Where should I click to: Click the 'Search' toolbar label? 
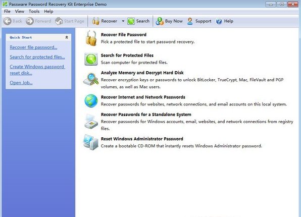click(143, 21)
